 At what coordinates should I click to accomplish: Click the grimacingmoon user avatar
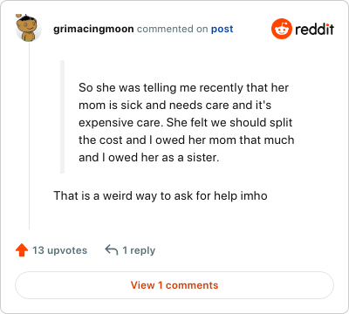(x=29, y=28)
